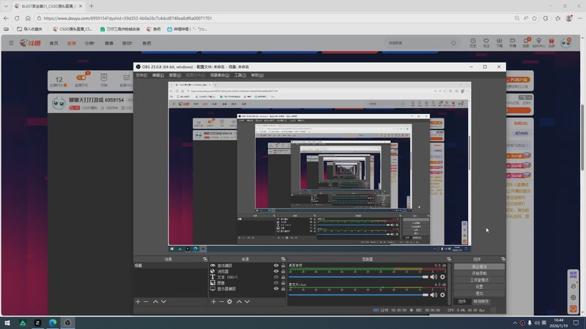Viewport: 586px width, 329px height.
Task: Remove selected source with minus icon
Action: point(221,301)
